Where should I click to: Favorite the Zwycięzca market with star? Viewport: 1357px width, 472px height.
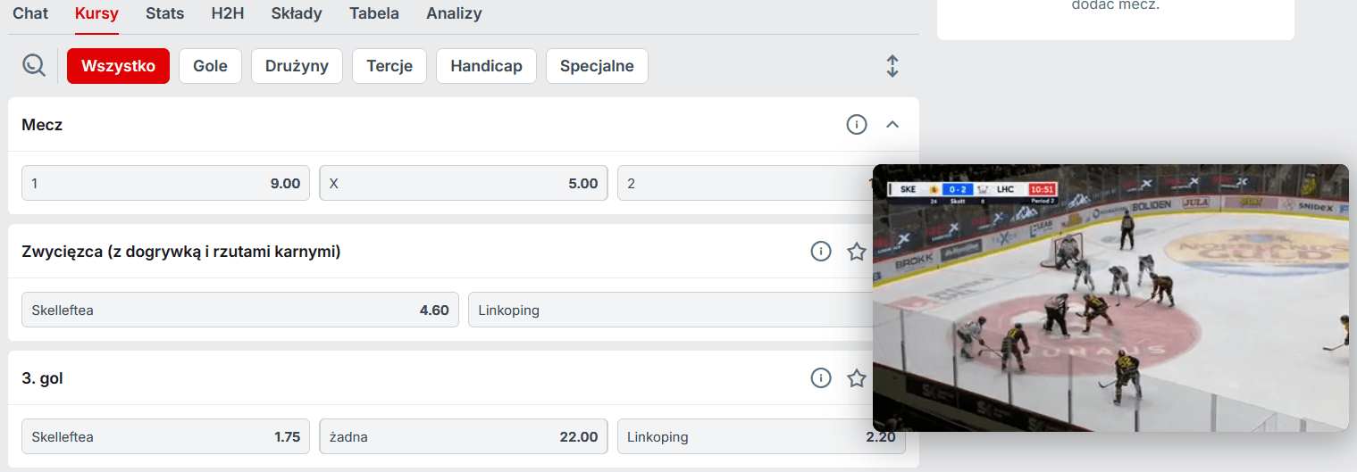click(x=857, y=252)
